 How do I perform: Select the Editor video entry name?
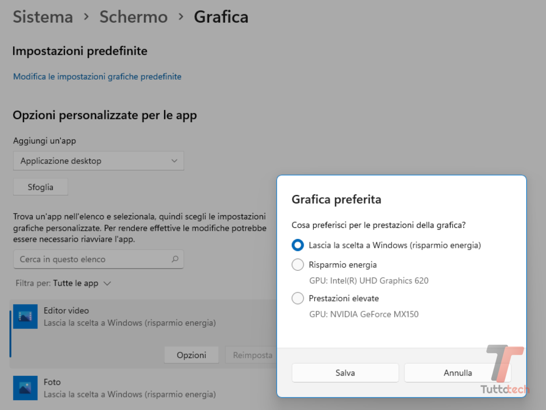click(66, 311)
